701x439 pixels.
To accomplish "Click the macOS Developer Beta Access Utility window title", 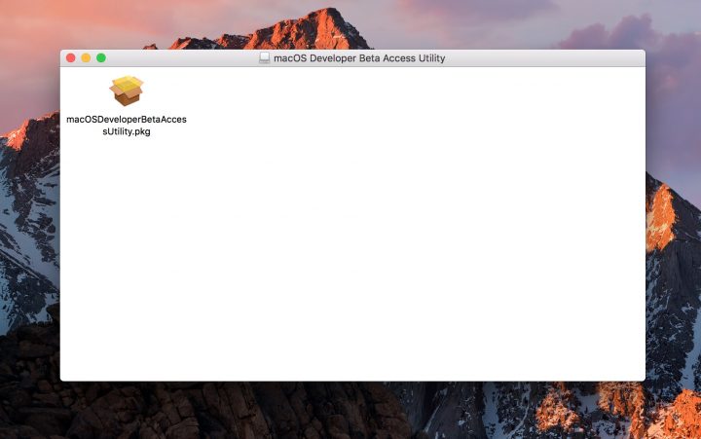I will click(x=359, y=58).
